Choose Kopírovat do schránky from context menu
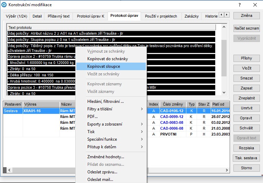 click(111, 59)
